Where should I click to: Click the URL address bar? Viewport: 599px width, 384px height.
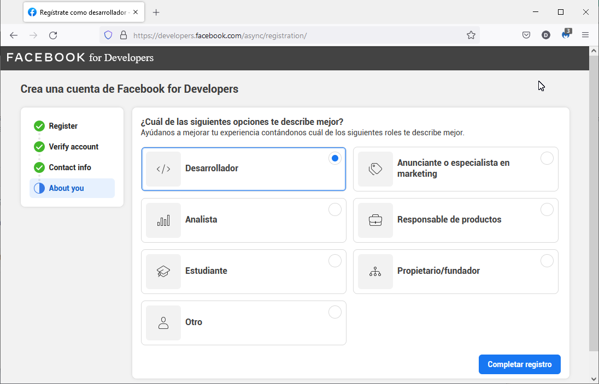[295, 35]
